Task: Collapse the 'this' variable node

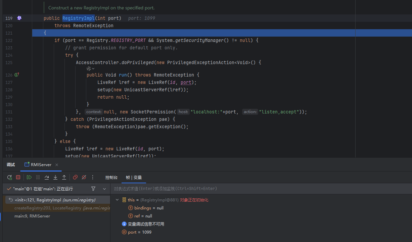Action: pos(117,200)
